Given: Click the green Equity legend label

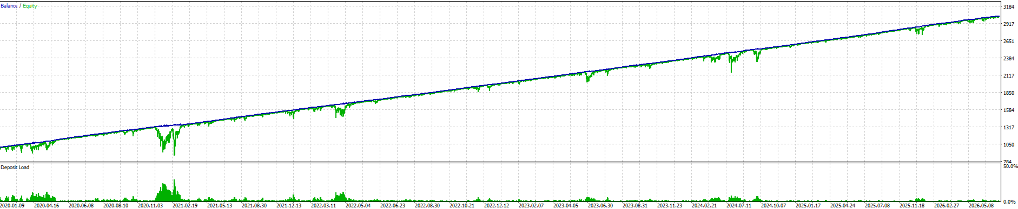Looking at the screenshot, I should pos(30,6).
